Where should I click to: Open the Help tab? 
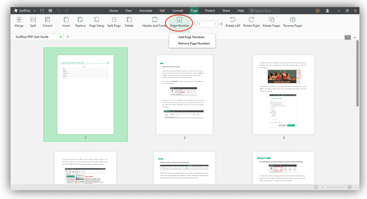tap(241, 11)
